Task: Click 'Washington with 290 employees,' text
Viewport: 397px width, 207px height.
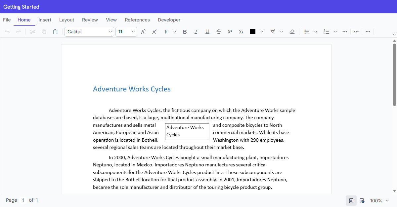Action: (x=248, y=140)
